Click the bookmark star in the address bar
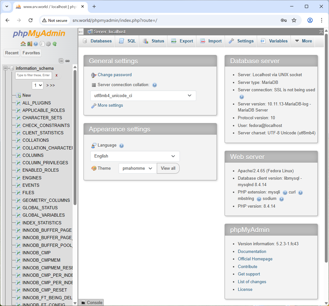Viewport: 329px width, 306px height. pos(294,20)
